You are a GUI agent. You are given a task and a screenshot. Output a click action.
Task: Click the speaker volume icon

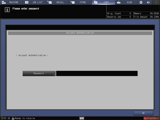[148, 2]
